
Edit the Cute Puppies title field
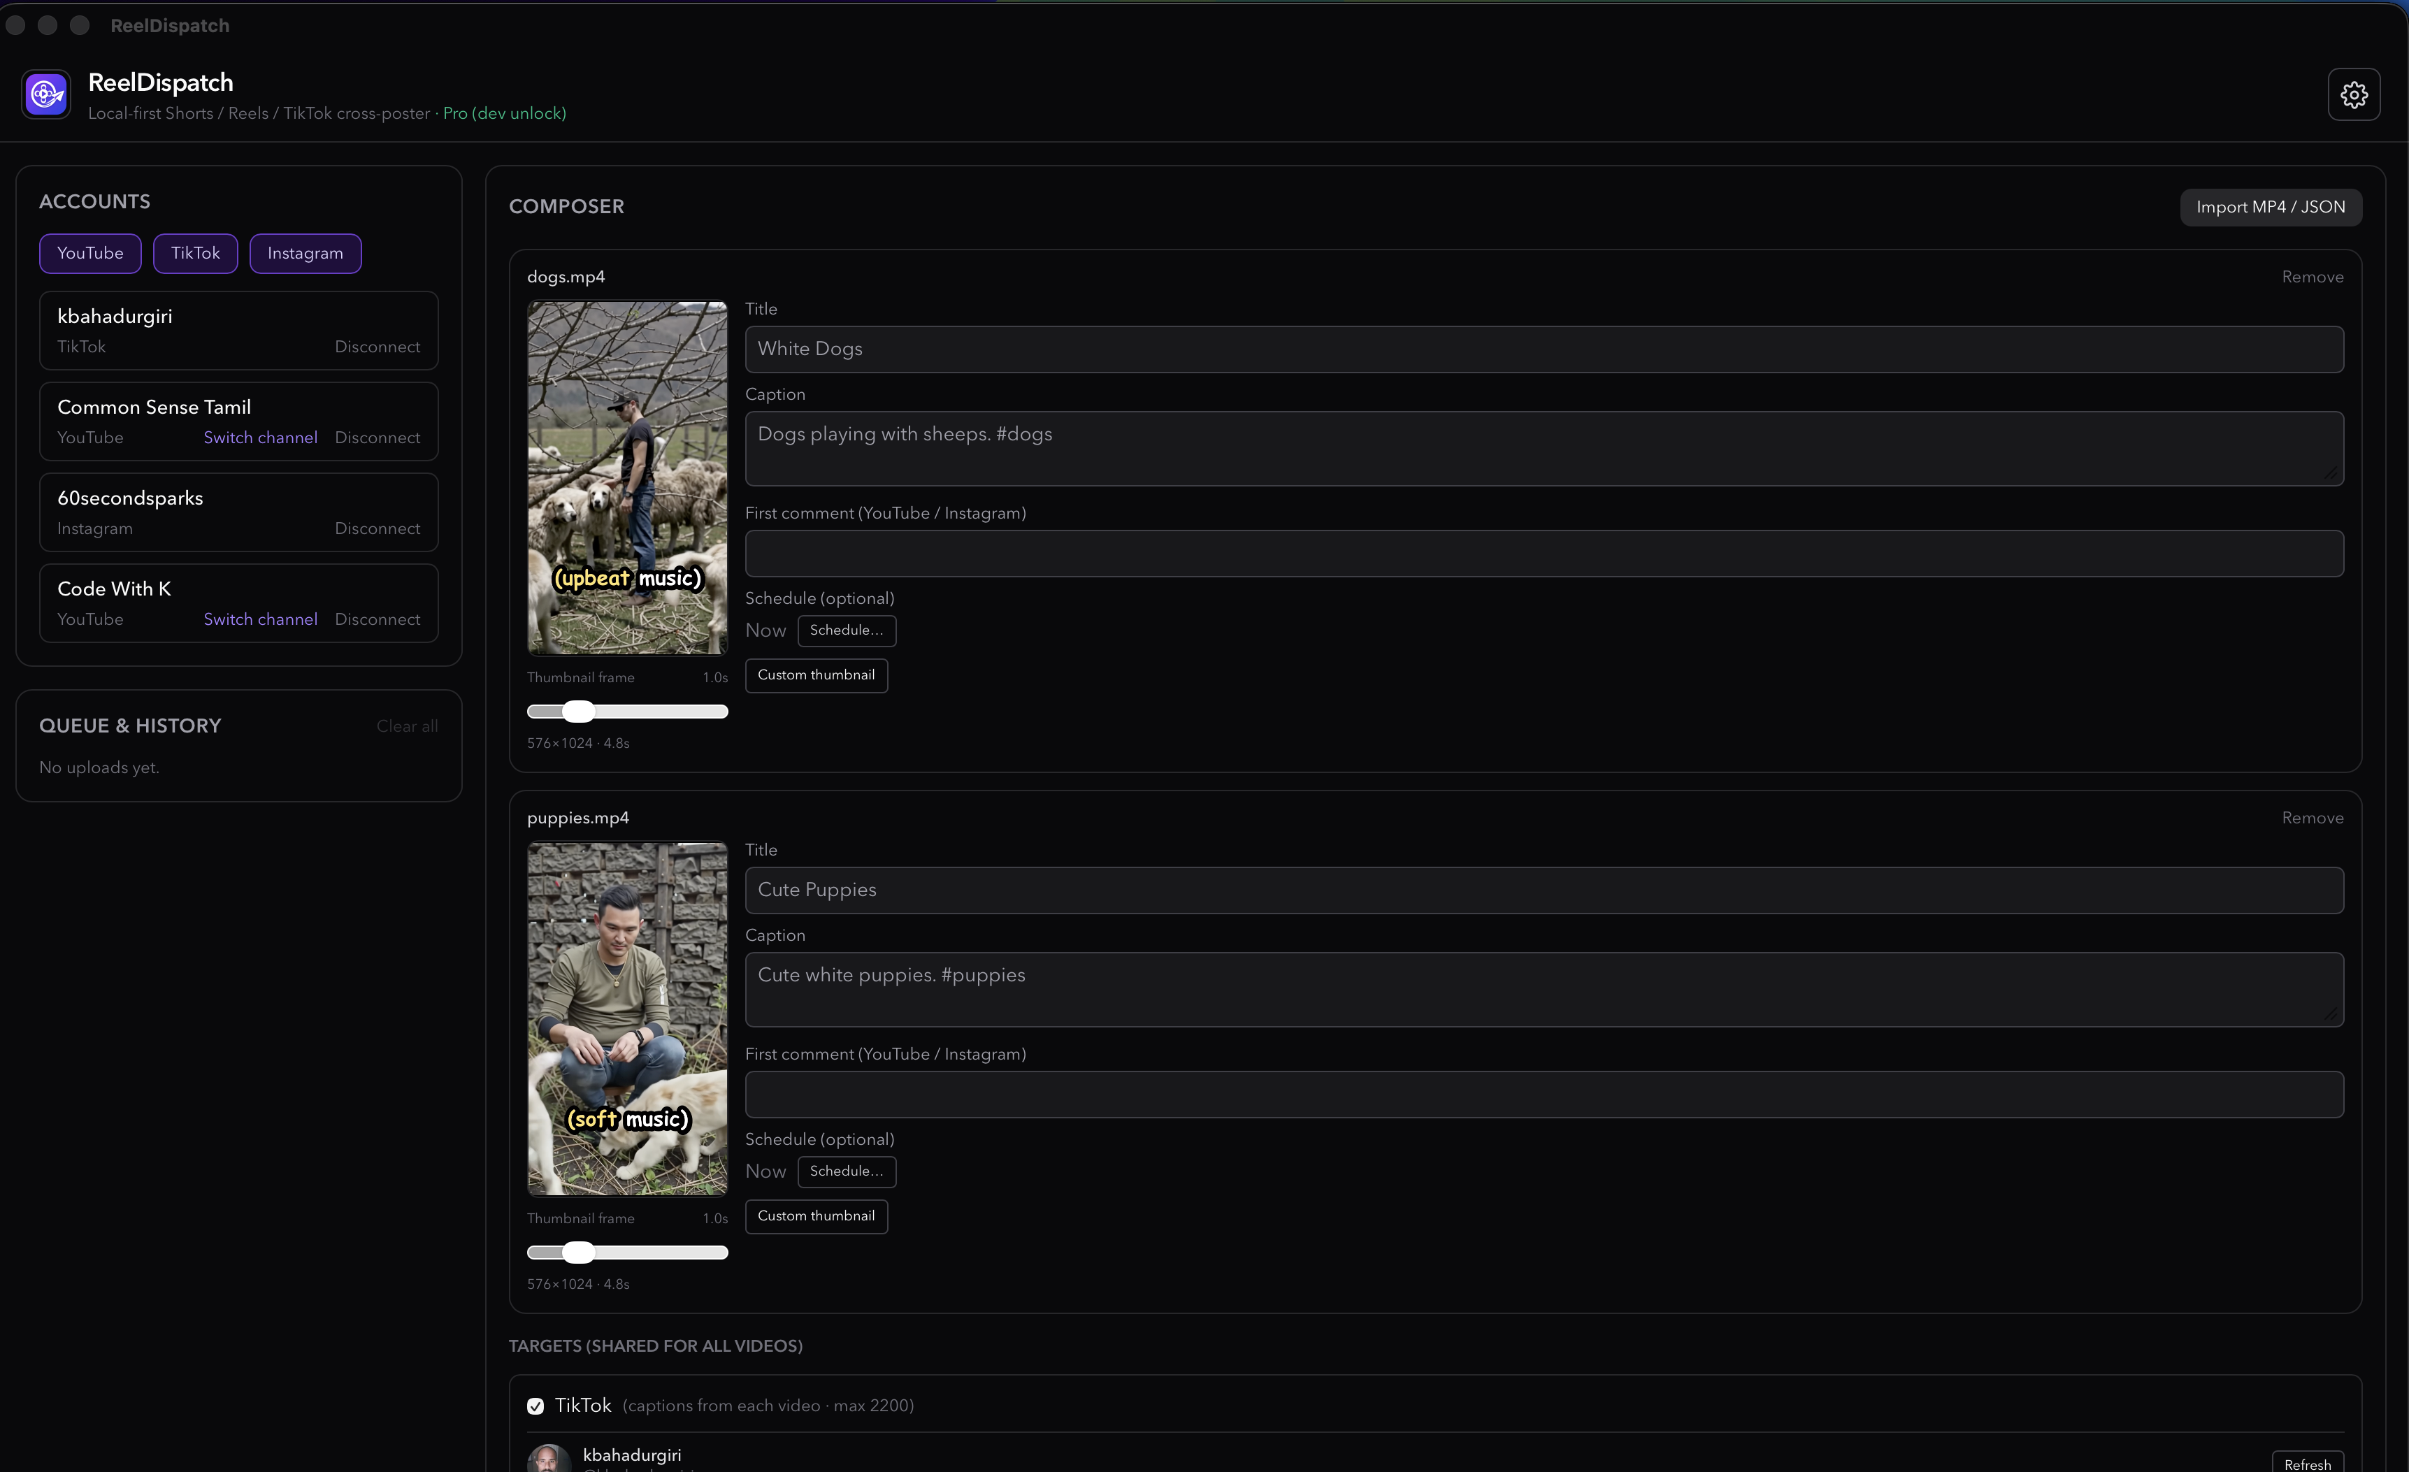[x=1544, y=890]
